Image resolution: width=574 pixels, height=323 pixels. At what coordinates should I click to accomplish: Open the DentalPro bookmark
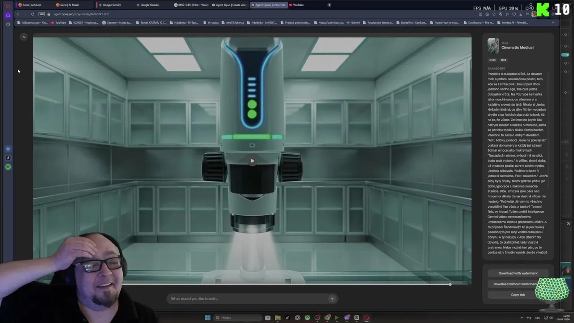coord(412,22)
